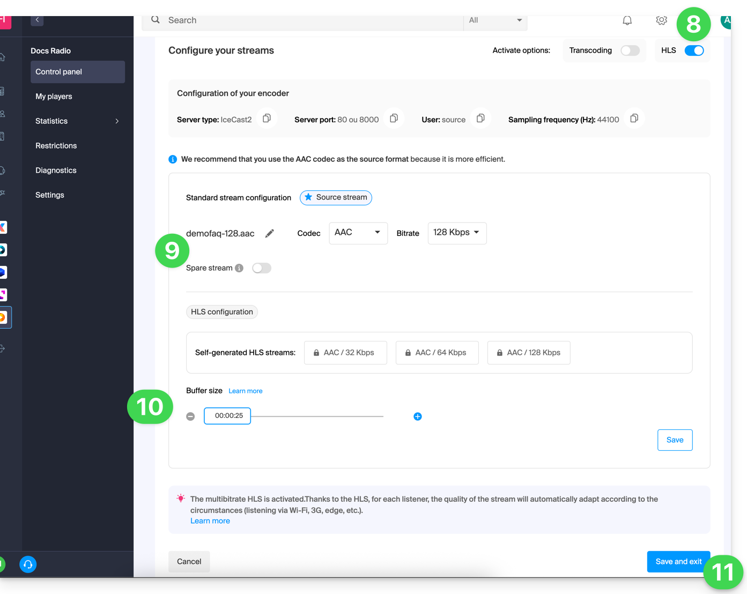Increase buffer size with plus button
Viewport: 747px width, 594px height.
click(418, 417)
